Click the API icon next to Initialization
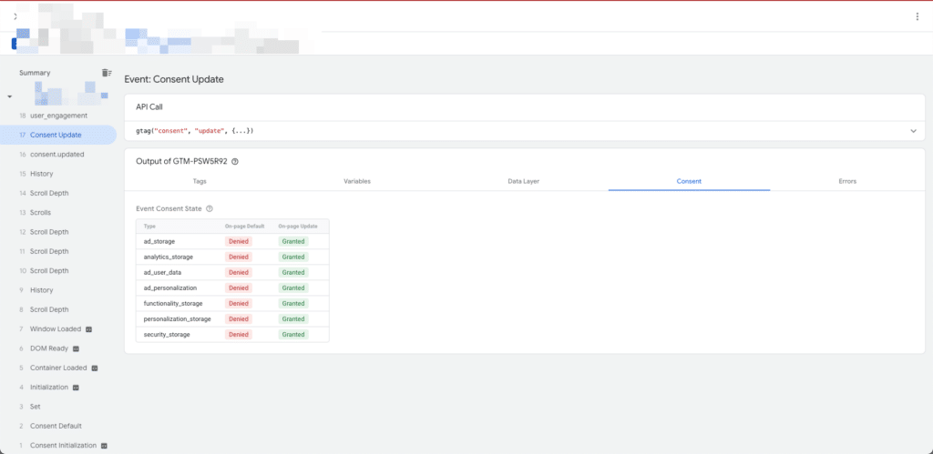This screenshot has width=933, height=454. pyautogui.click(x=76, y=388)
